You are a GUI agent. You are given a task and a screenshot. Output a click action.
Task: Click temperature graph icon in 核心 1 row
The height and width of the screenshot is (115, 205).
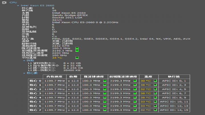click(x=155, y=85)
